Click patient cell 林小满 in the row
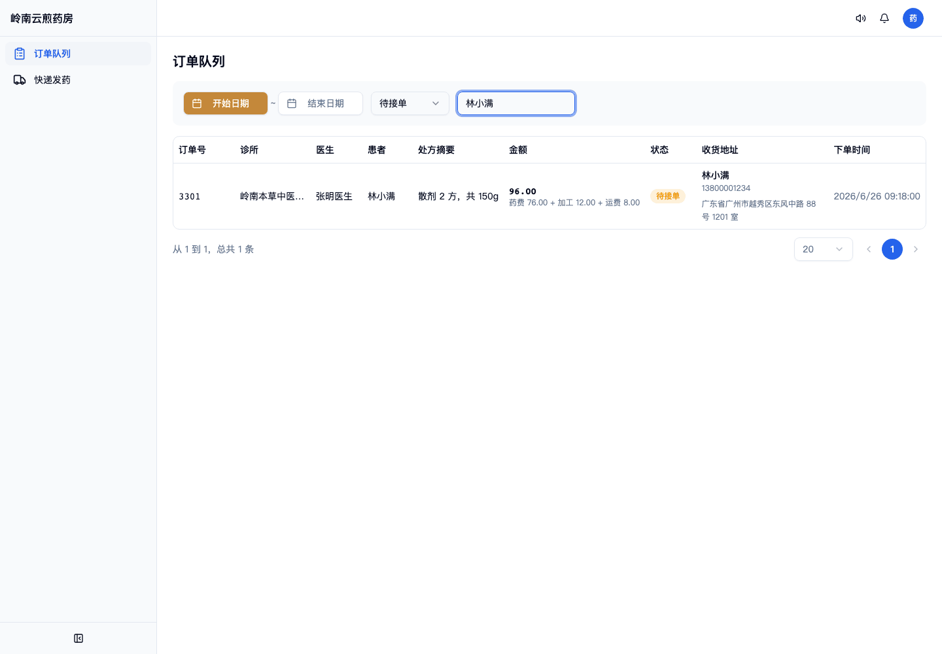The height and width of the screenshot is (654, 942). point(381,196)
